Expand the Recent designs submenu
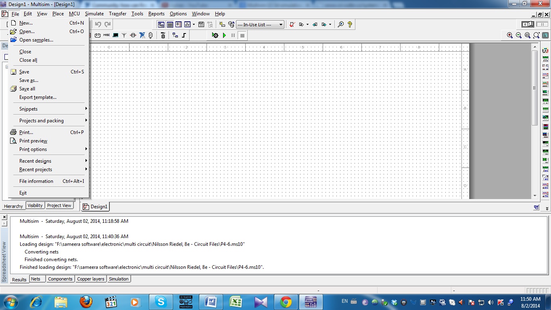The image size is (551, 310). coord(48,161)
